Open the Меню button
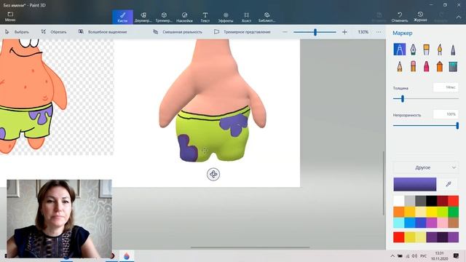 click(x=10, y=17)
